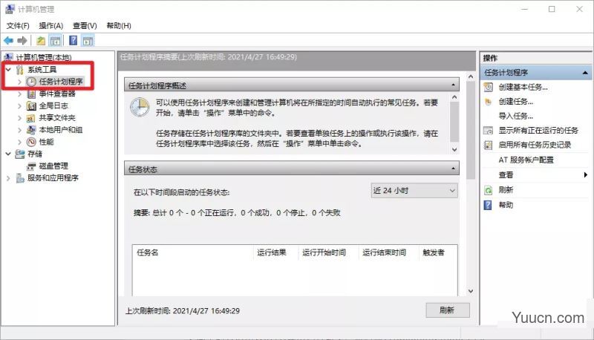Expand the 事件查看器 tree node

[x=19, y=94]
